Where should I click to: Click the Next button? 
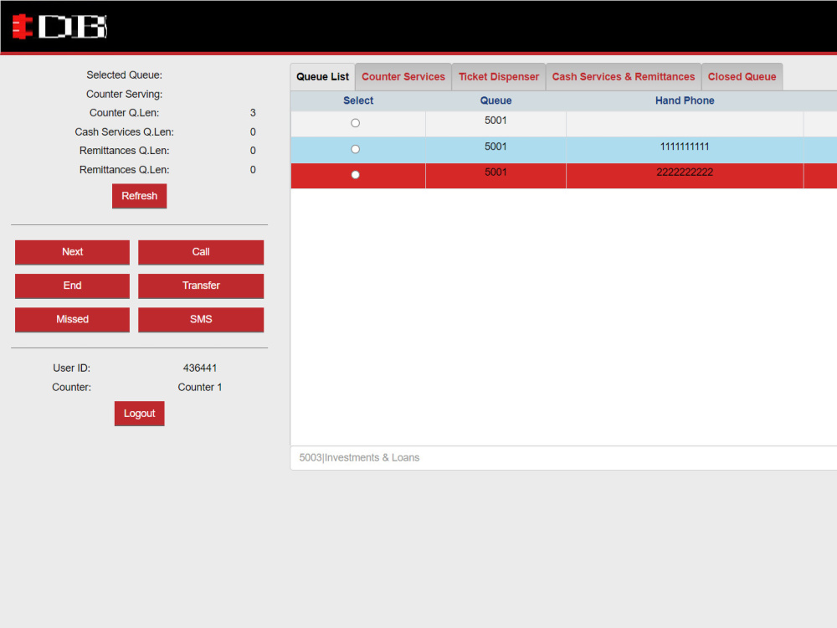point(72,252)
